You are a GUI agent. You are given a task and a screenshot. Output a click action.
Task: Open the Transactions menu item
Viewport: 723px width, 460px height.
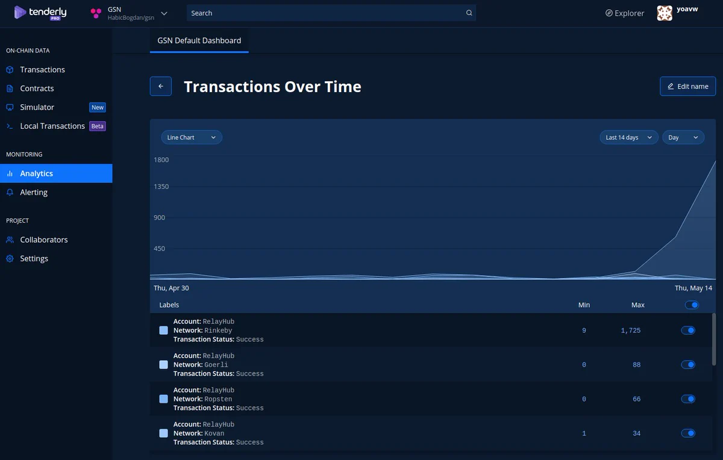(56, 70)
